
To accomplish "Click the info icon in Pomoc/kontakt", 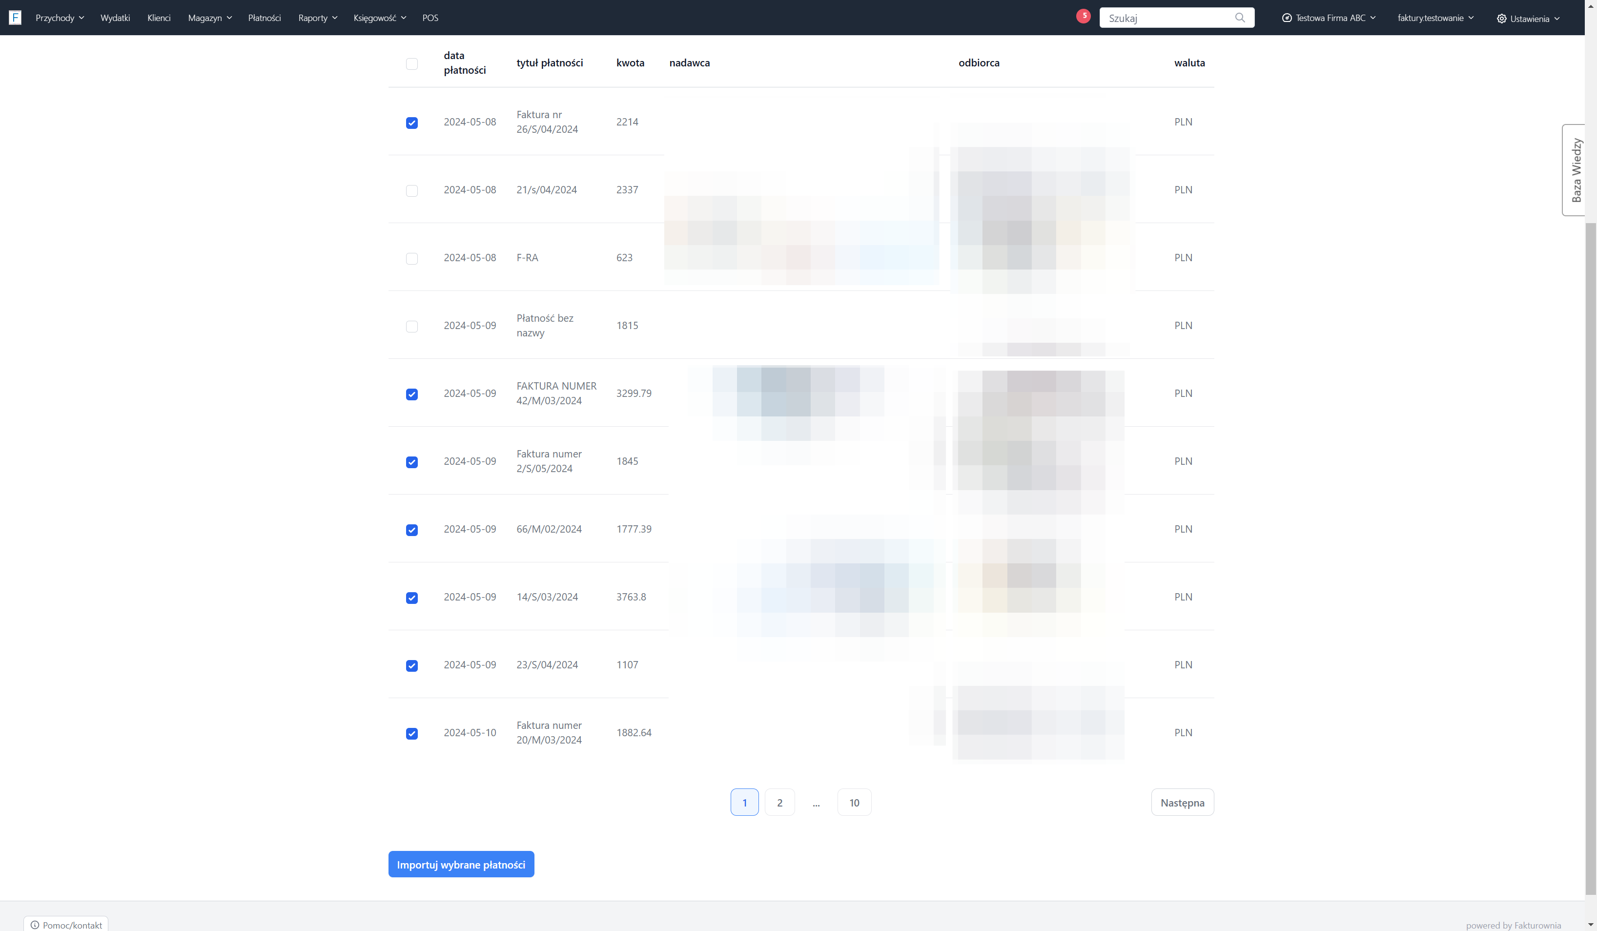I will pyautogui.click(x=35, y=925).
